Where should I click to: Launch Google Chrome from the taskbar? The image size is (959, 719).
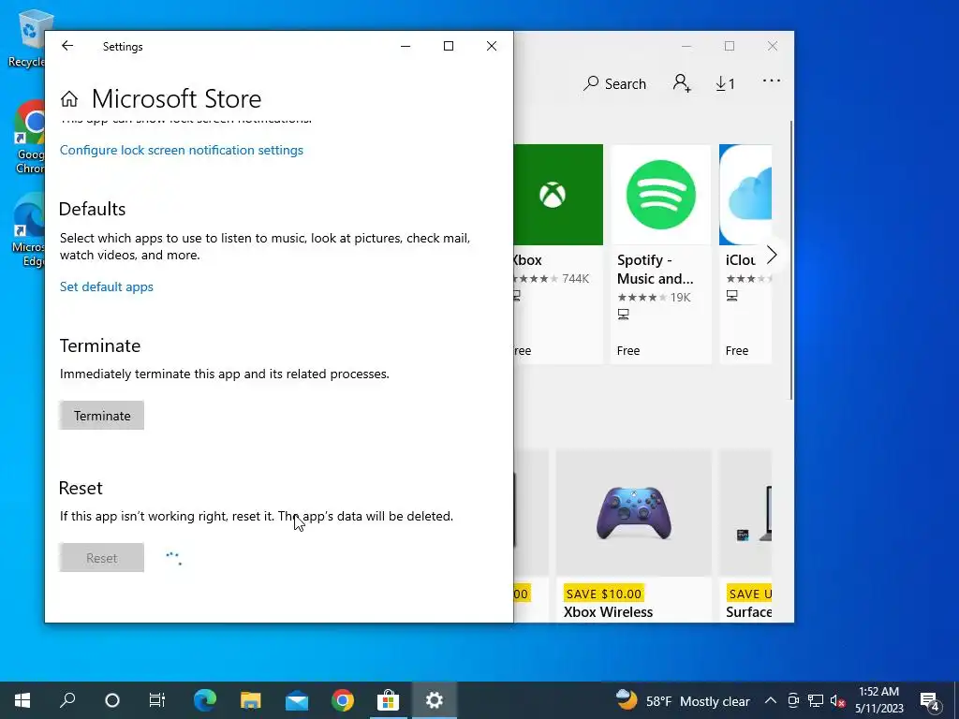(343, 700)
